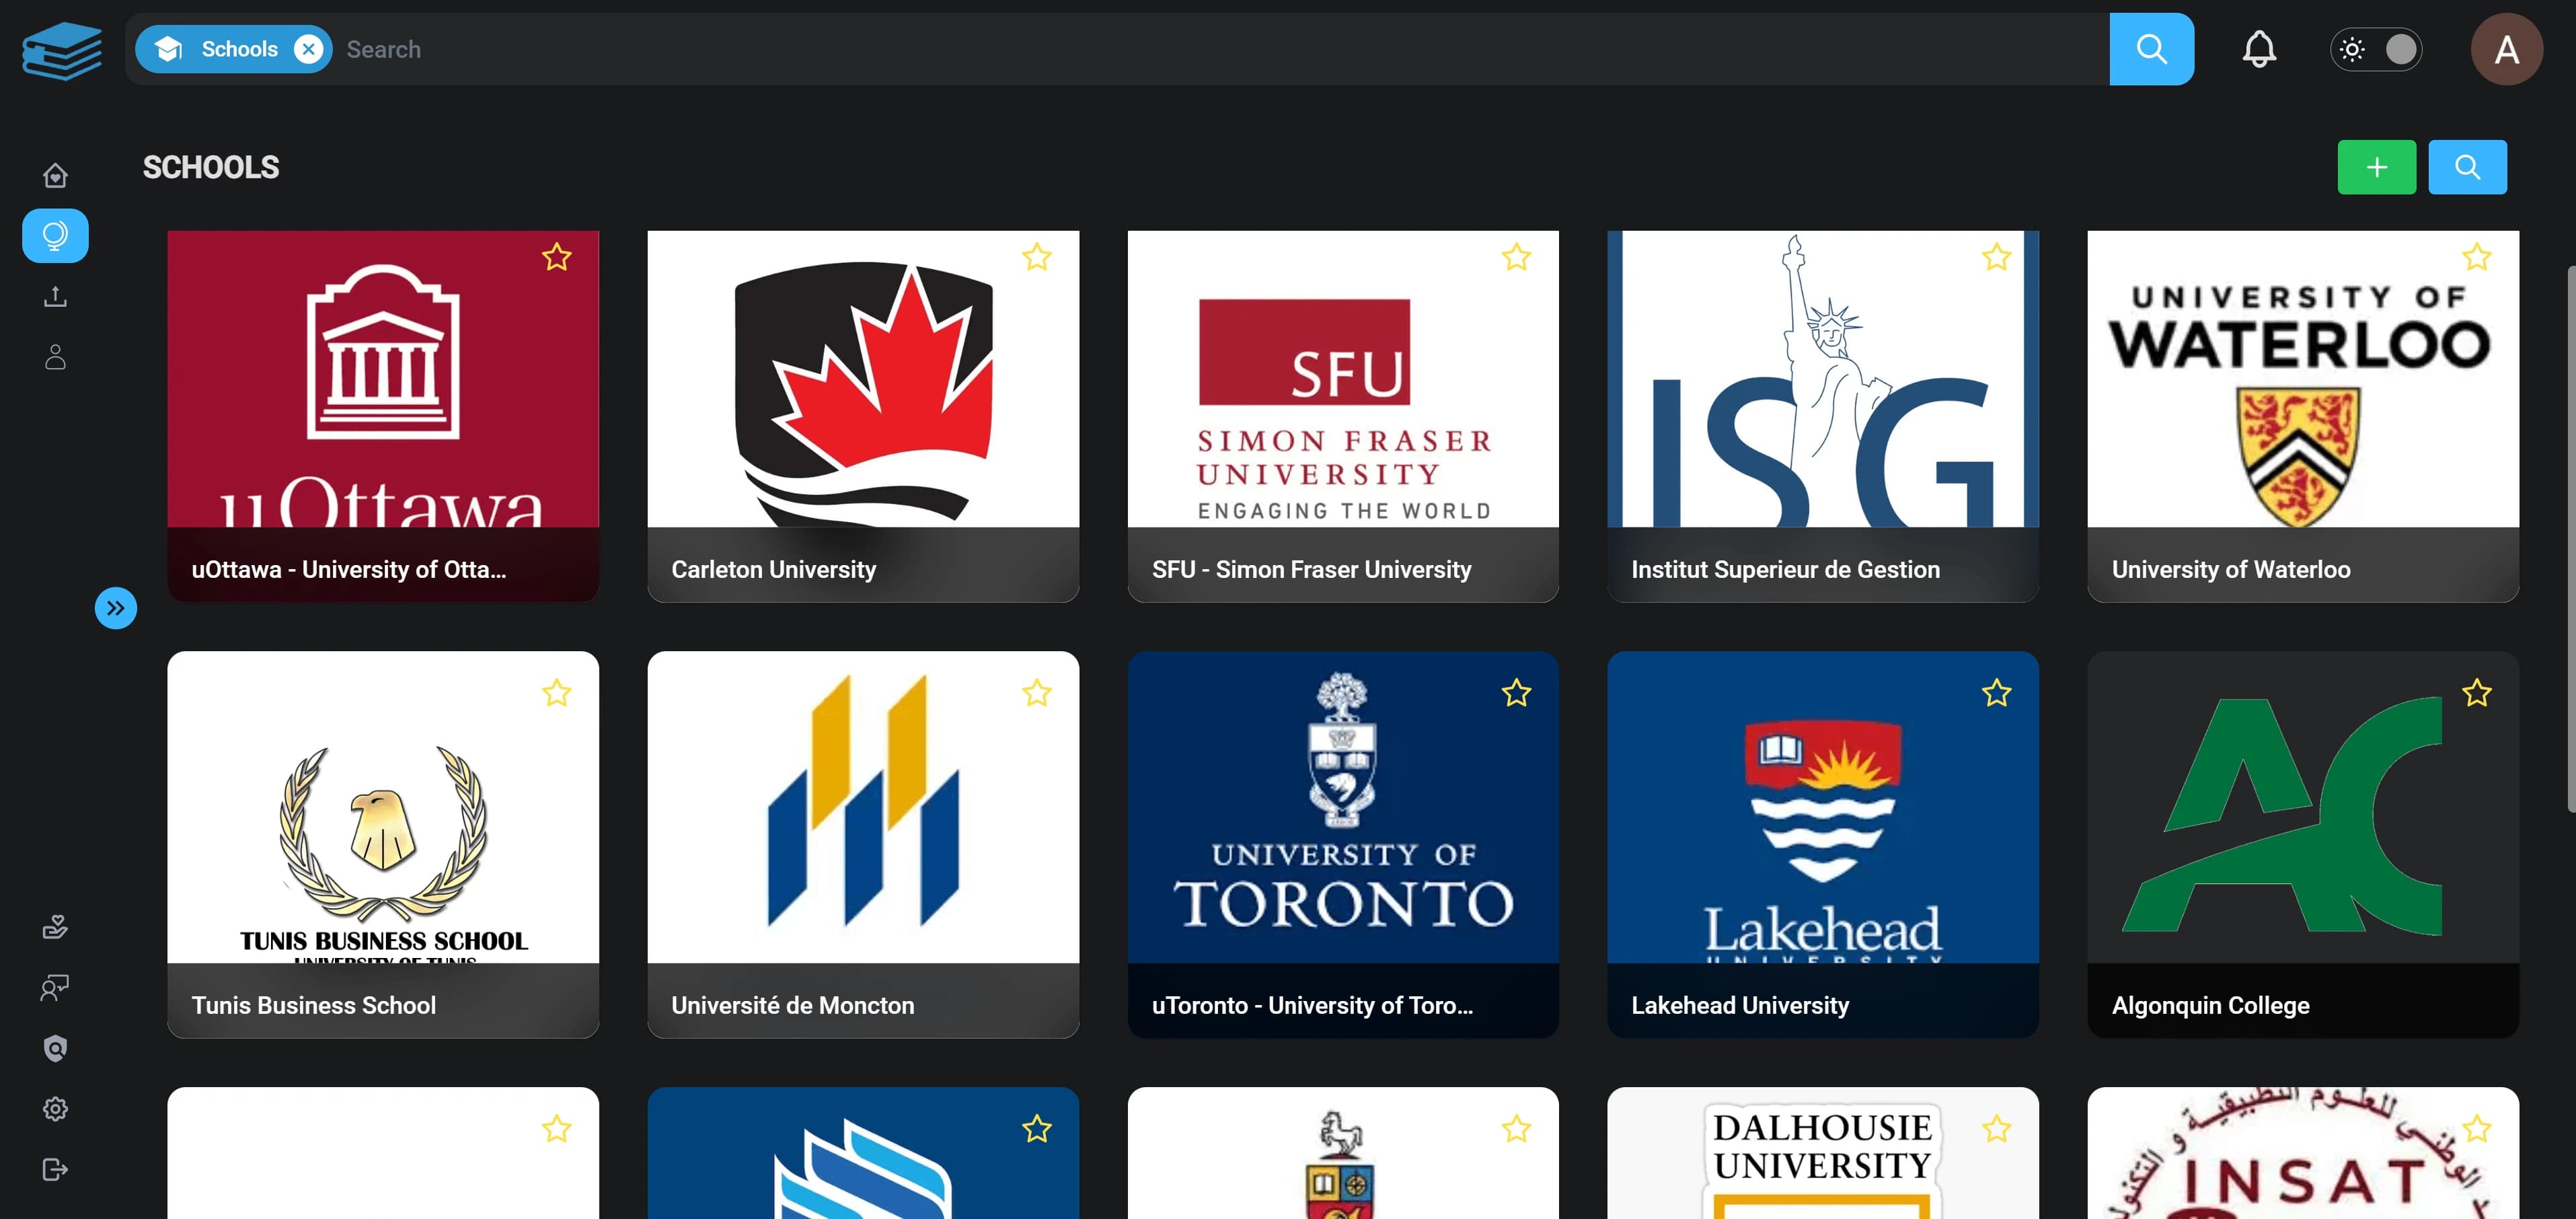This screenshot has width=2576, height=1219.
Task: Focus the Search input field
Action: point(1220,49)
